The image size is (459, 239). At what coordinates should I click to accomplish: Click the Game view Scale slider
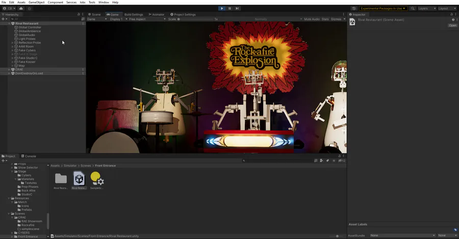point(195,19)
